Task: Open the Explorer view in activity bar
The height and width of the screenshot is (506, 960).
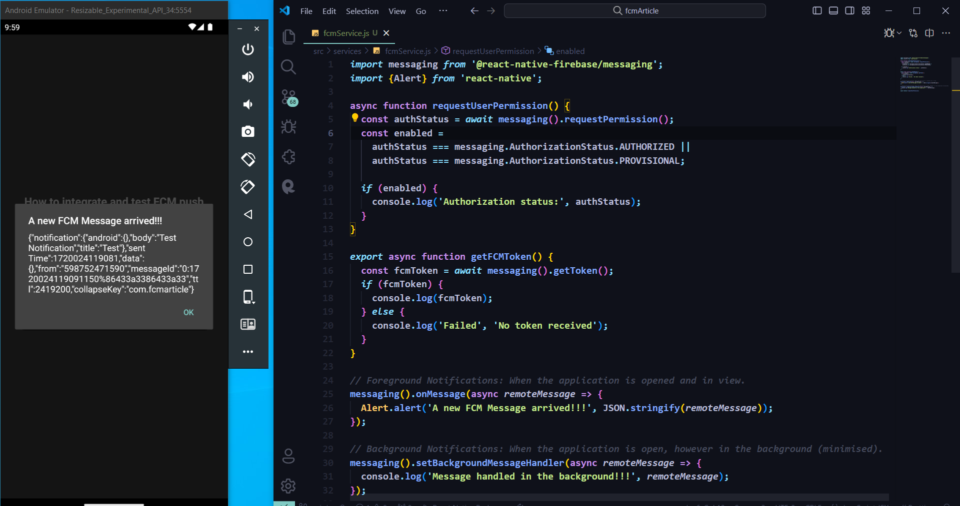Action: click(x=288, y=37)
